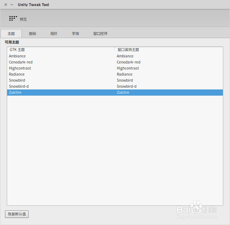Click Zukitre in the GTK theme column
230x225 pixels.
[15, 92]
